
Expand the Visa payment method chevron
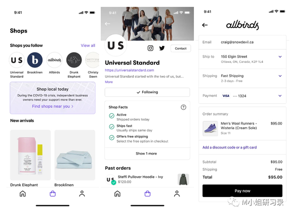coord(280,96)
